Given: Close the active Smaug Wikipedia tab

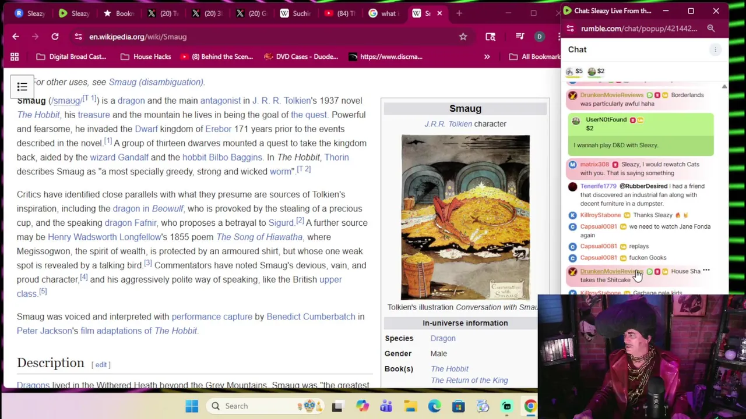Looking at the screenshot, I should (439, 13).
